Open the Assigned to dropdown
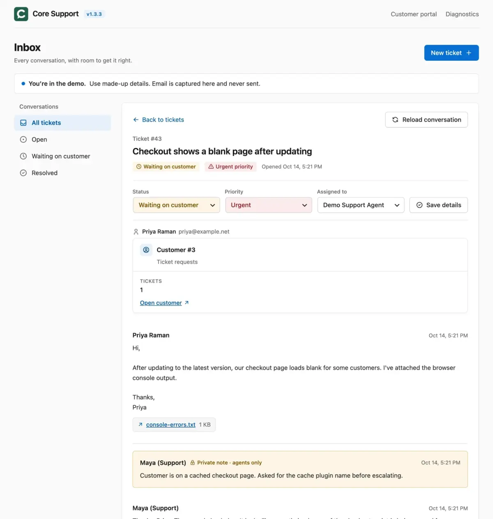Image resolution: width=493 pixels, height=519 pixels. [x=361, y=205]
